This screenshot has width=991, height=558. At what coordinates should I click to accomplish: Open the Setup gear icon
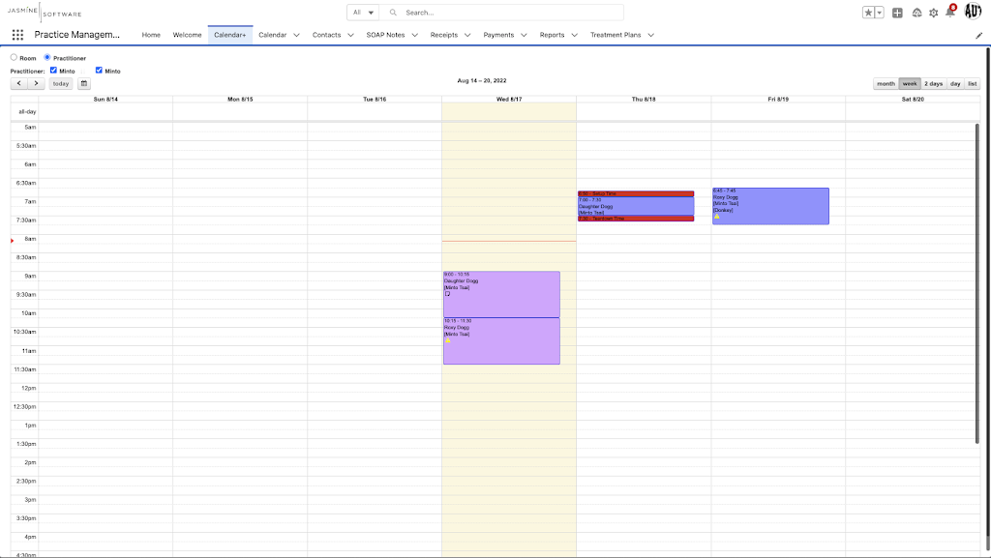coord(933,13)
